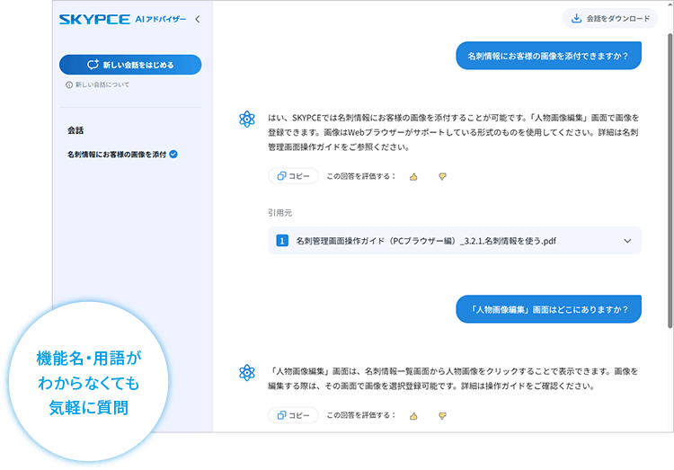This screenshot has width=674, height=470.
Task: Click the user question 「人物画像編集」画面はどこにありますか？
Action: coord(548,309)
